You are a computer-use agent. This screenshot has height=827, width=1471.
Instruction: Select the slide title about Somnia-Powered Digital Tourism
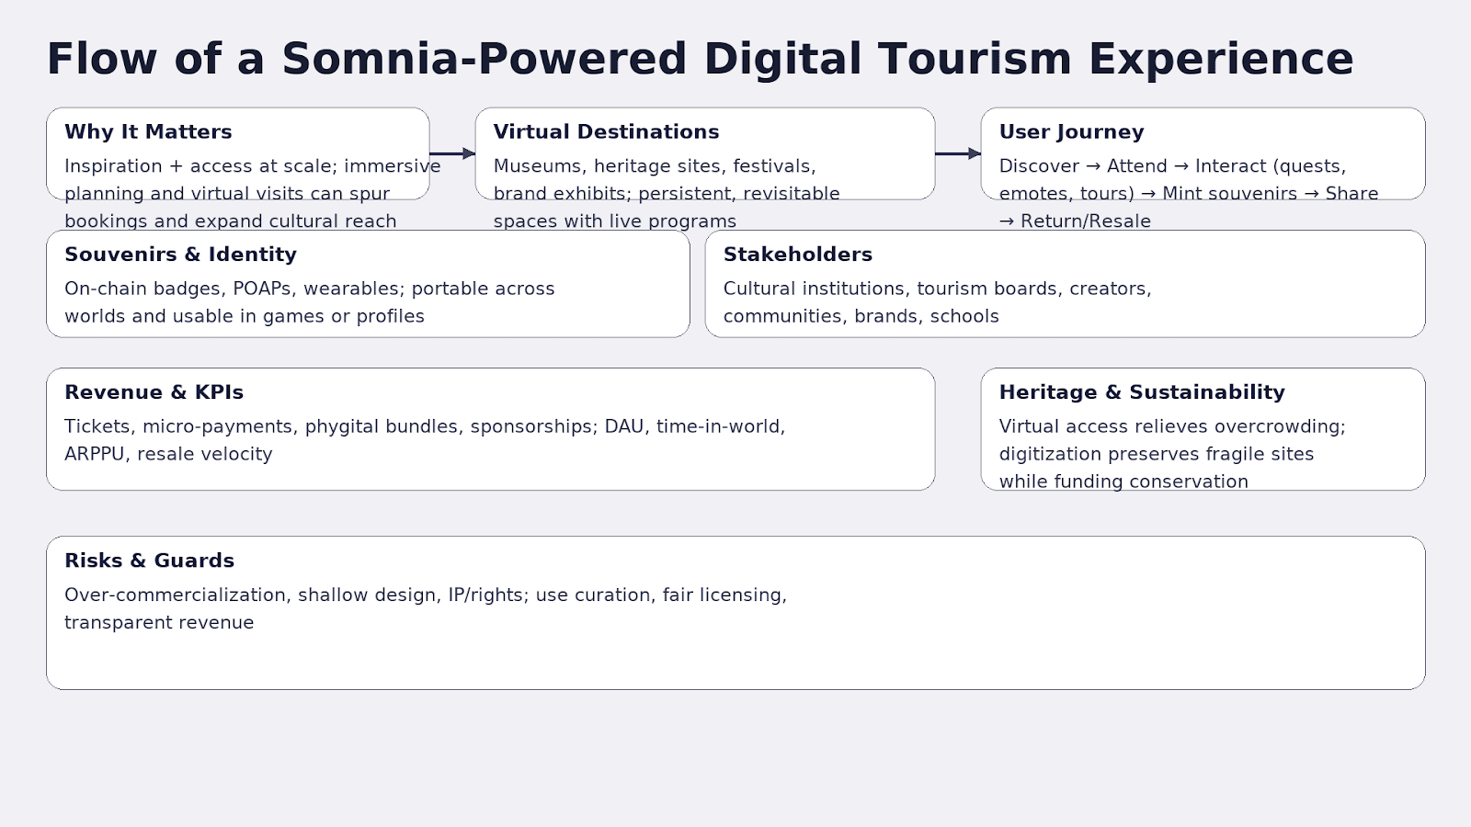(x=700, y=59)
